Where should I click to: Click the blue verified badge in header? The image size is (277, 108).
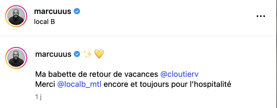[x=77, y=11]
